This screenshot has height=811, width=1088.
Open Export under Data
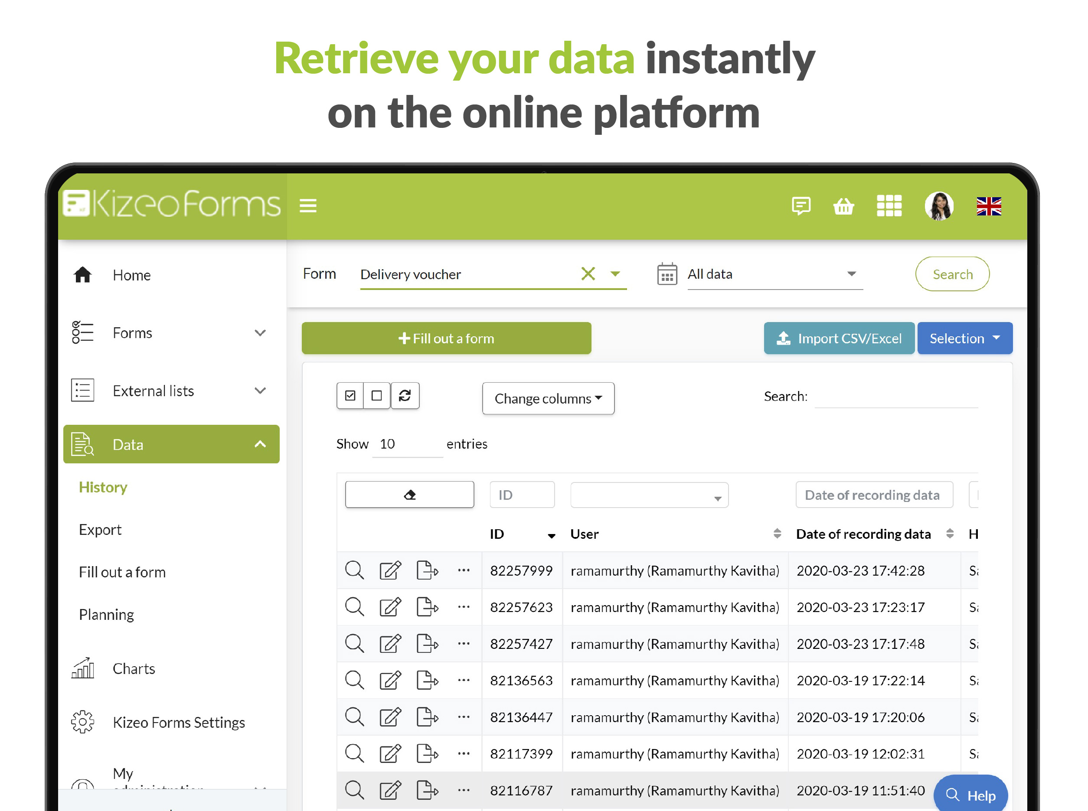100,530
